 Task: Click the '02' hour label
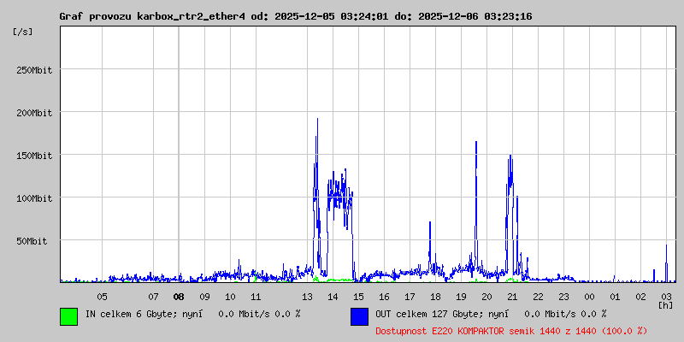click(640, 297)
